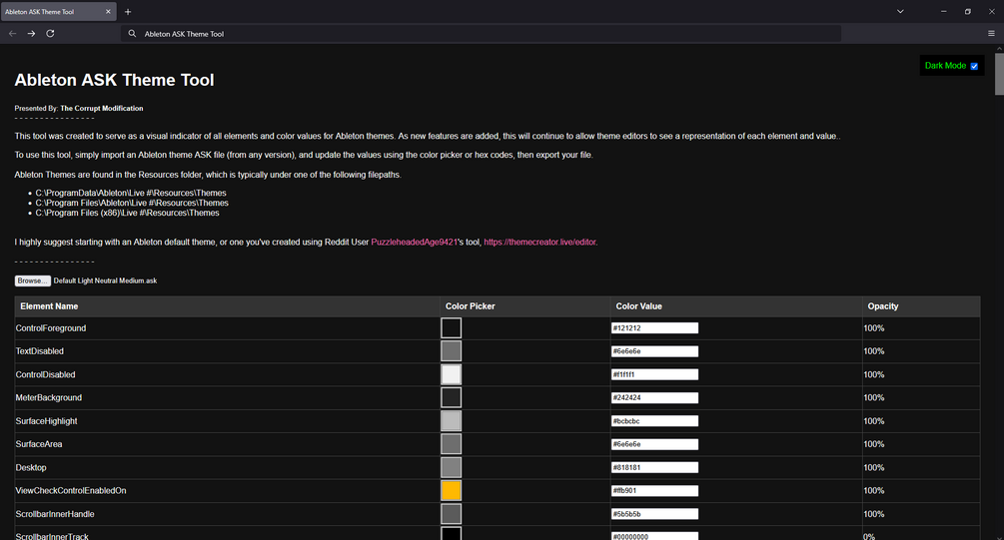The height and width of the screenshot is (540, 1004).
Task: Select the SurfaceArea element name
Action: (x=39, y=444)
